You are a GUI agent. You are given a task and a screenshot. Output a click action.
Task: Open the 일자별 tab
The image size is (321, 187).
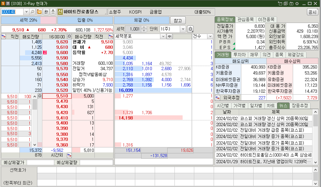[x=256, y=106]
